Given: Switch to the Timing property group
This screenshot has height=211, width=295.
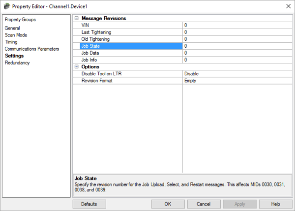Looking at the screenshot, I should click(x=11, y=42).
